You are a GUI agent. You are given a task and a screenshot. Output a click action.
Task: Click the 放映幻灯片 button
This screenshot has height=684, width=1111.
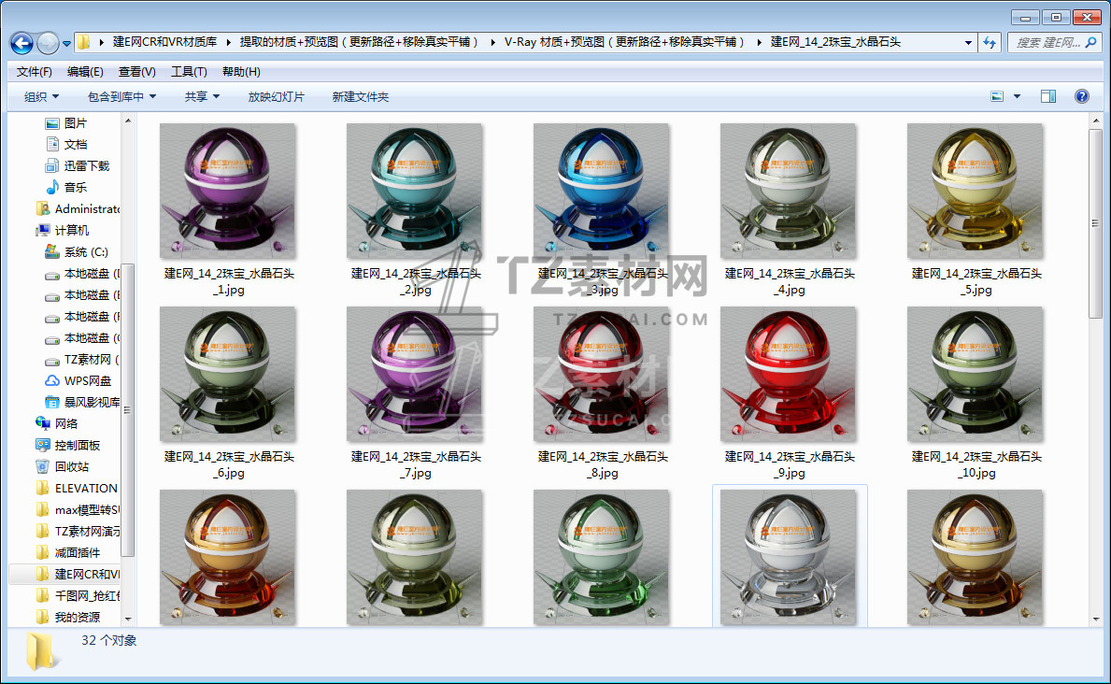point(276,96)
